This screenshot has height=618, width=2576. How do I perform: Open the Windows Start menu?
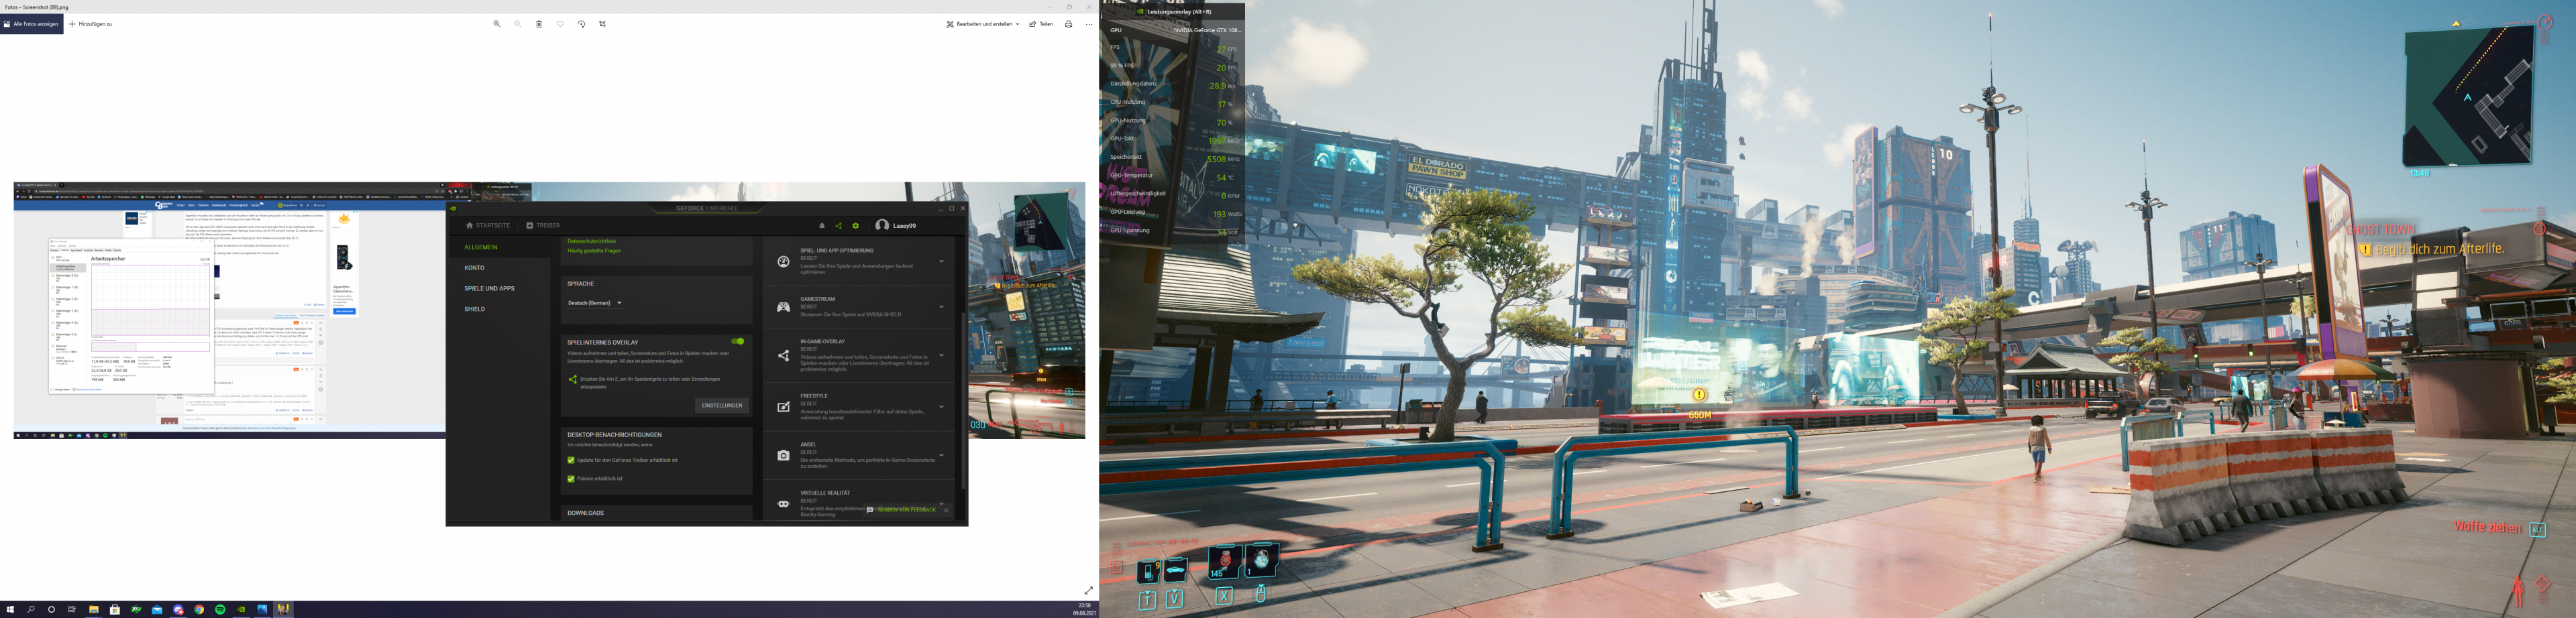coord(10,609)
